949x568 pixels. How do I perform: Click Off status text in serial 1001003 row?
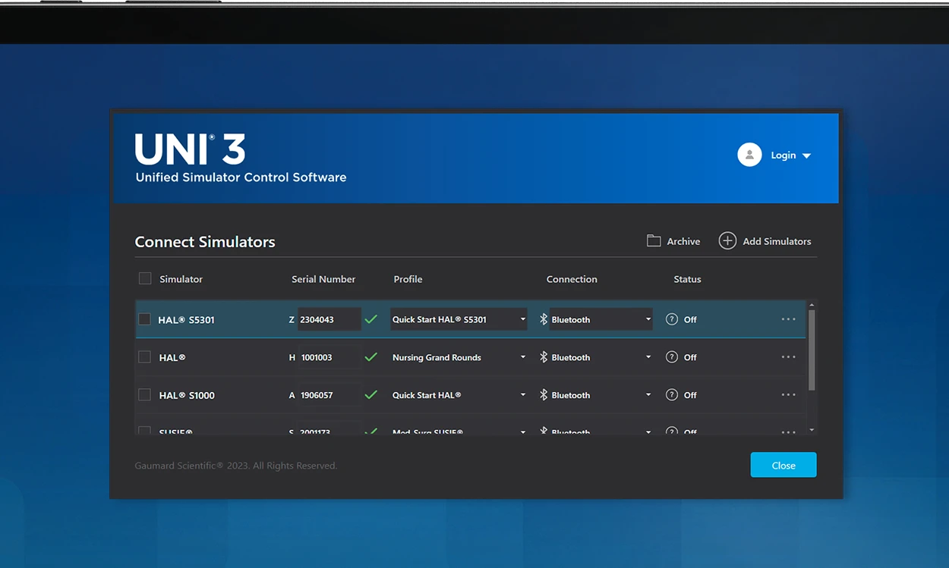690,358
